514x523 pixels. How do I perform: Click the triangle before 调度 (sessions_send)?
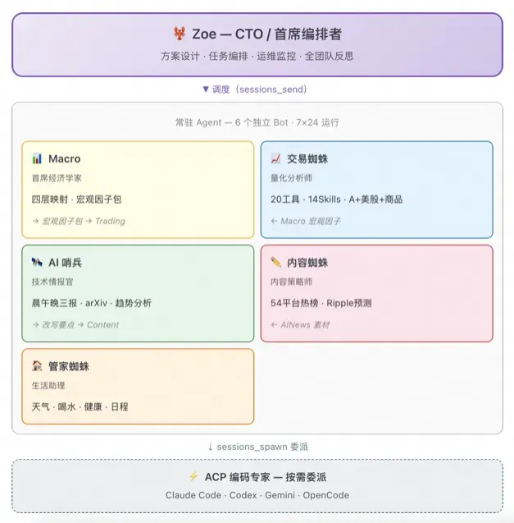point(205,89)
